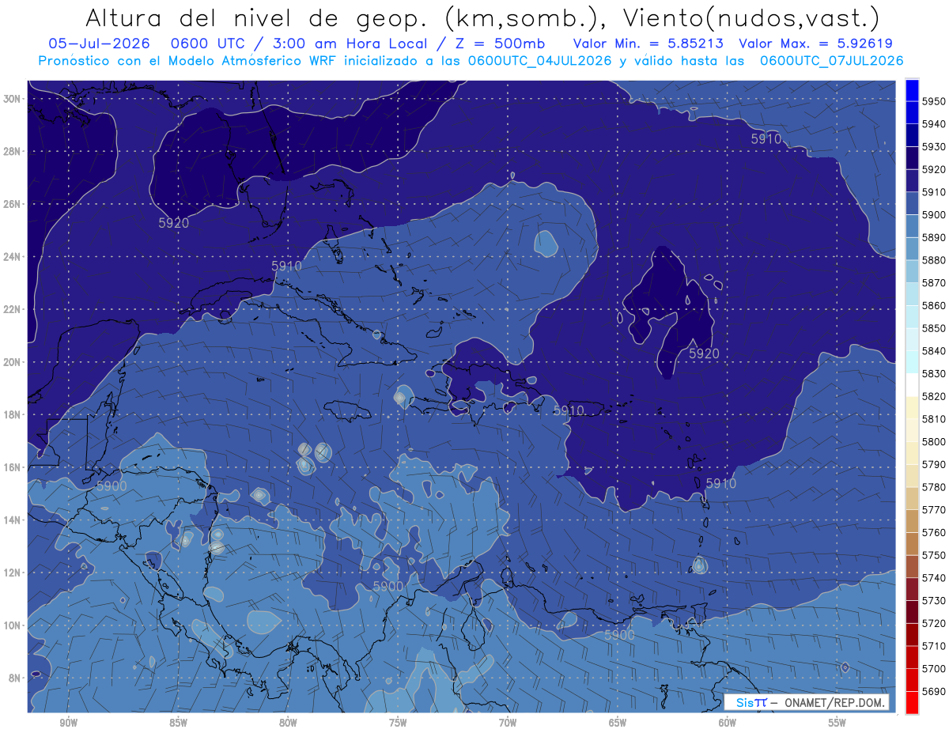949x733 pixels.
Task: Click the 5740 value on the color scale
Action: tap(935, 578)
